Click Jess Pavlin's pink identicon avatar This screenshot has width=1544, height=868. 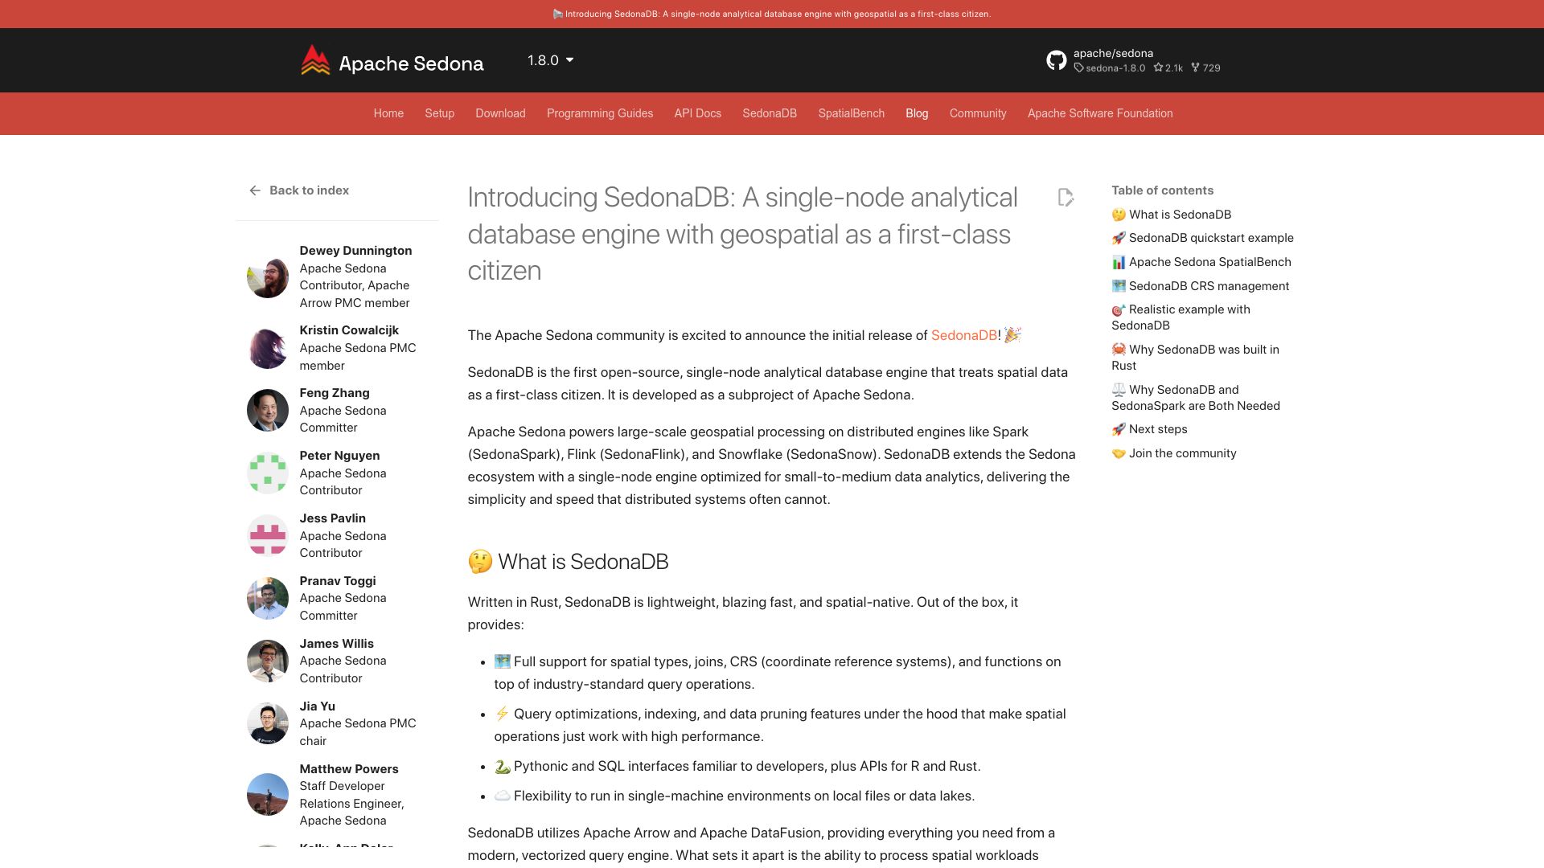click(268, 536)
